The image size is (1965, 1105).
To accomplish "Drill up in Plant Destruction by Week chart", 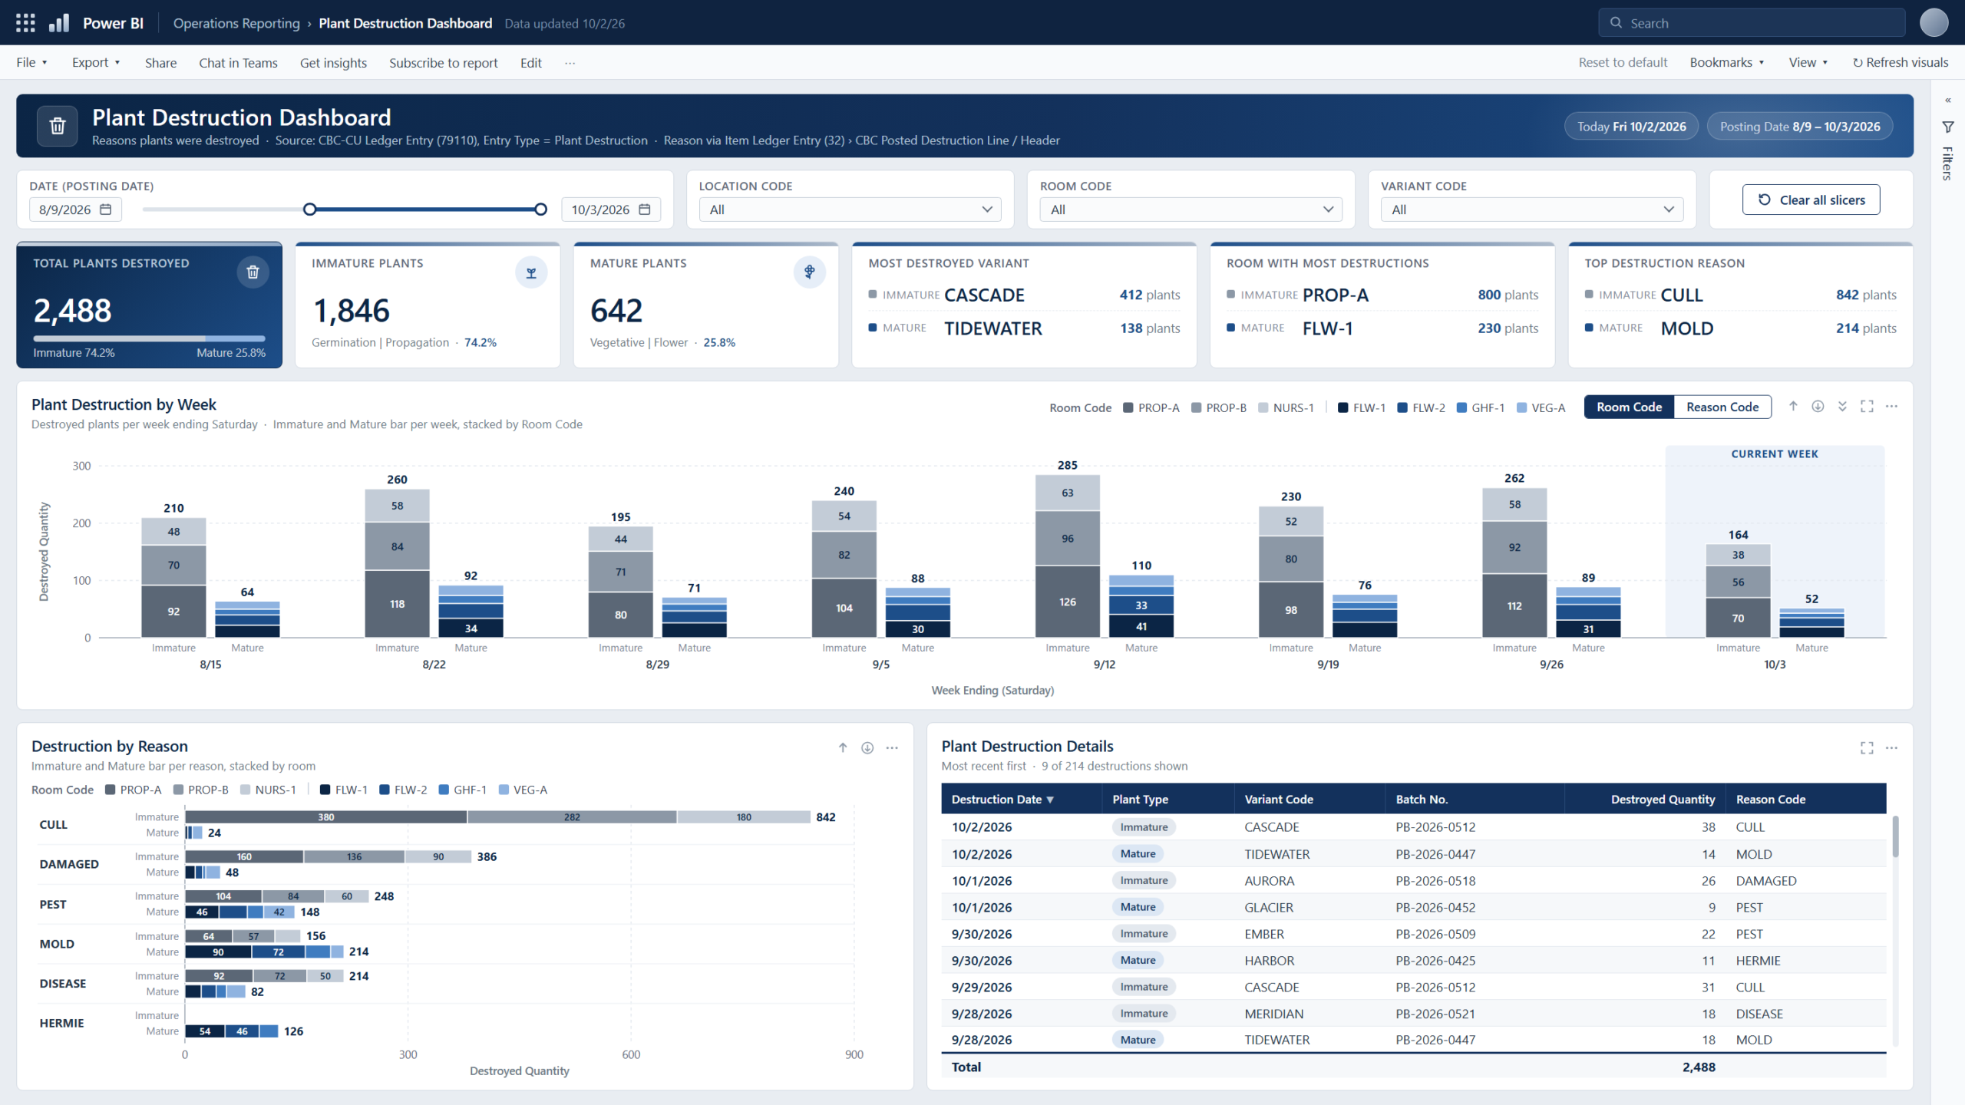I will [x=1793, y=406].
